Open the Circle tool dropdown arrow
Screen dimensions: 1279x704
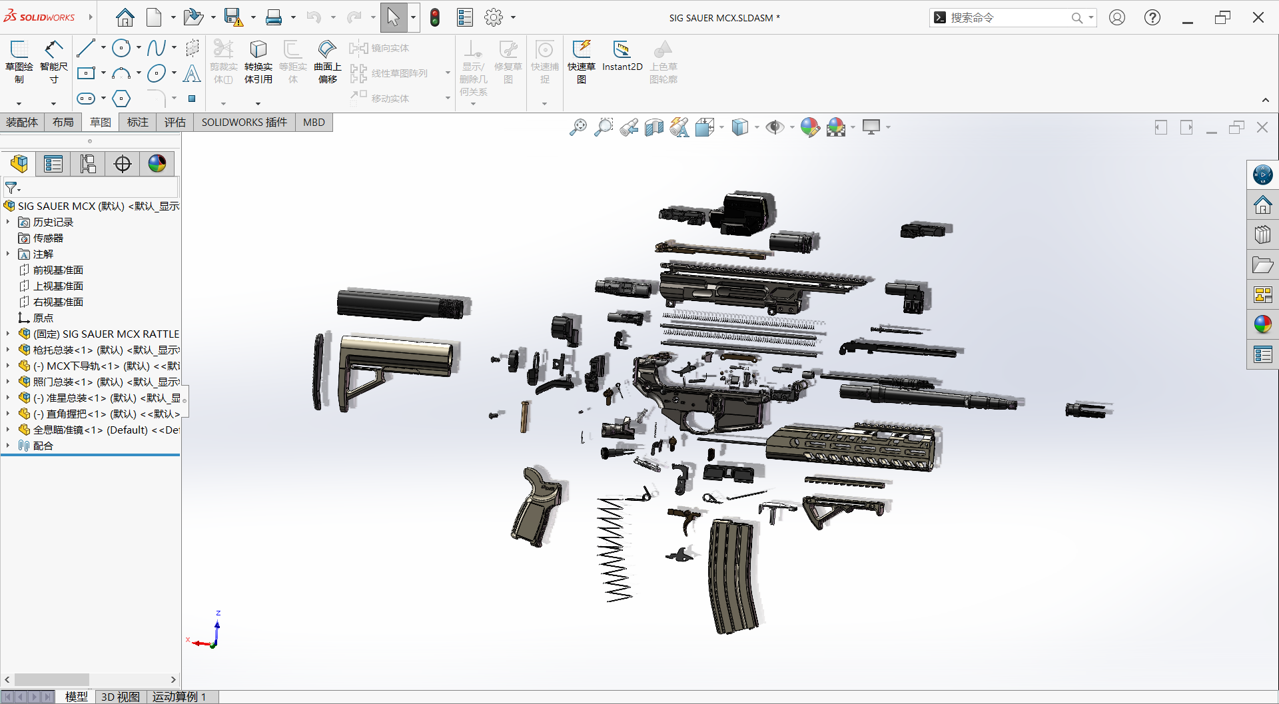point(139,48)
